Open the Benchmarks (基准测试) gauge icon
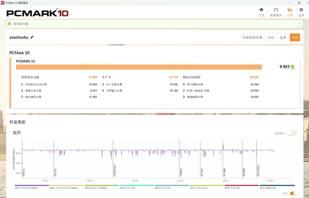The height and width of the screenshot is (198, 309). pos(276,10)
